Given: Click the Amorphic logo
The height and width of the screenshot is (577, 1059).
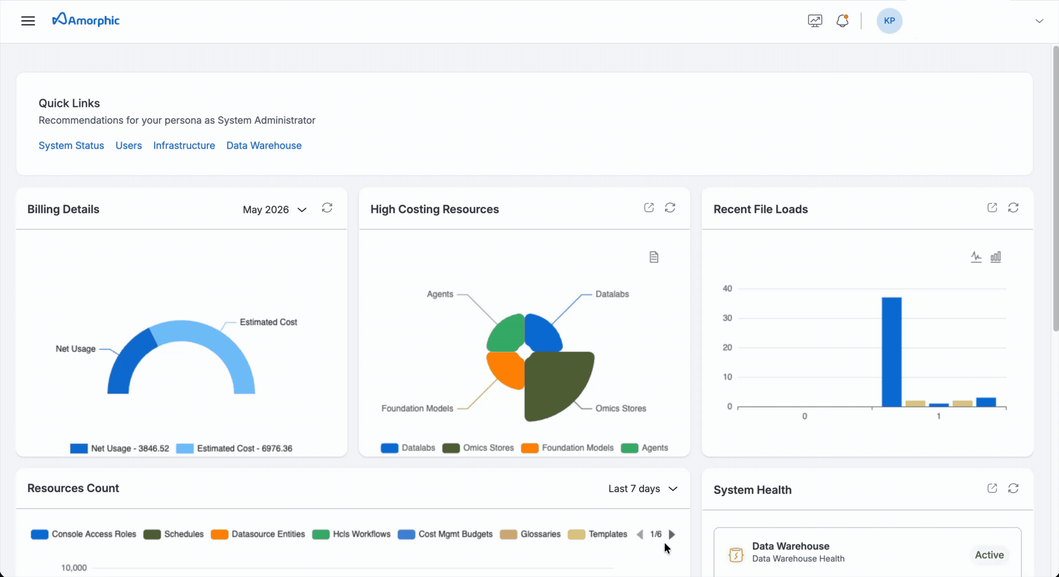Looking at the screenshot, I should click(85, 20).
